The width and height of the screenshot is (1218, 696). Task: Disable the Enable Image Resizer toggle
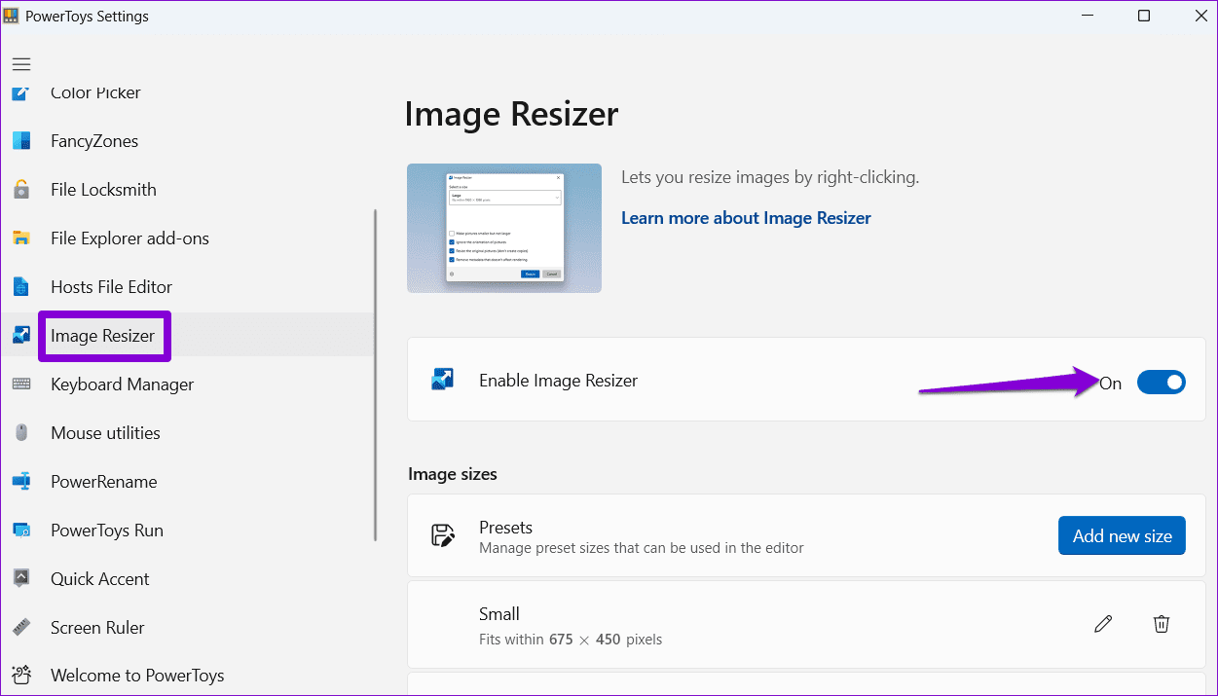1162,383
